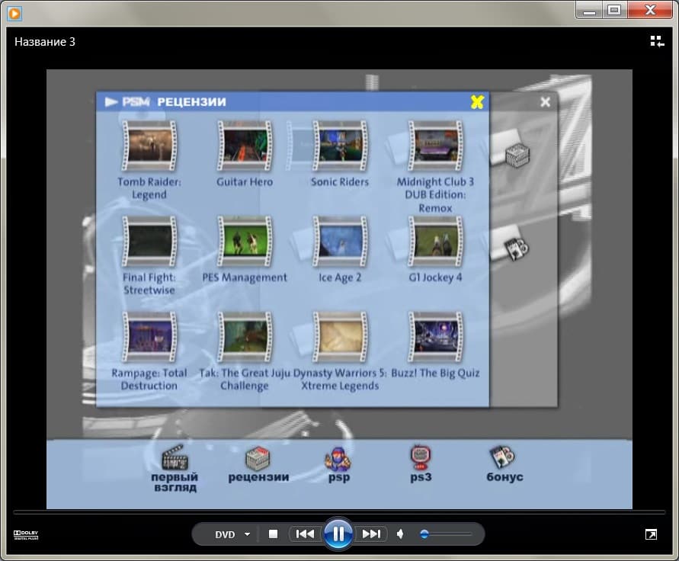Click the Guitar Hero title text
679x561 pixels.
pyautogui.click(x=245, y=182)
